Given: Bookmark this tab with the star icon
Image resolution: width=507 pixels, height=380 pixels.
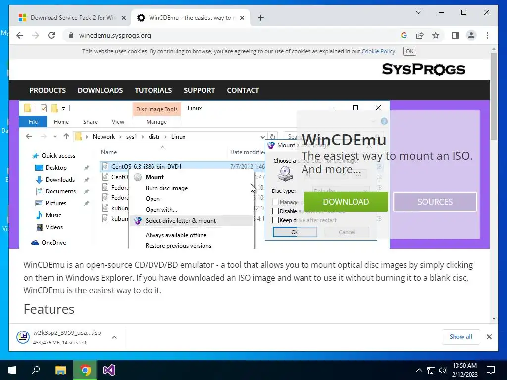Looking at the screenshot, I should pos(436,35).
